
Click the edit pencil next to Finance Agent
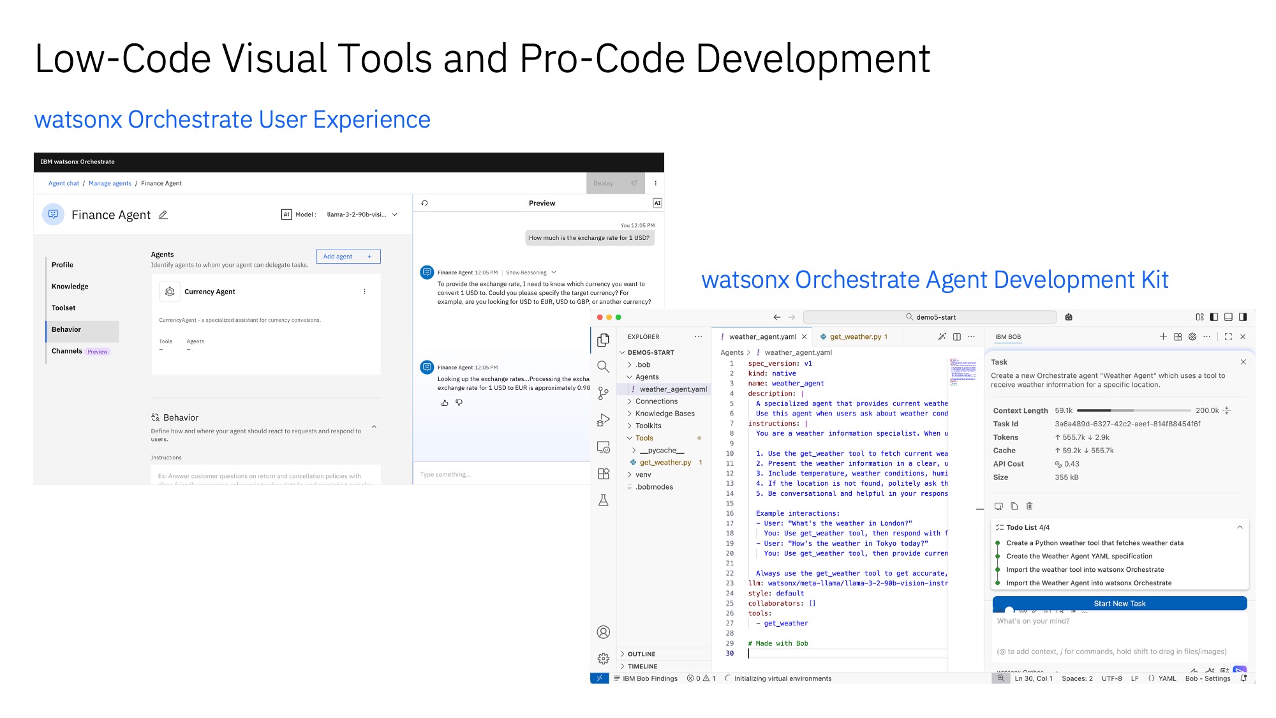pyautogui.click(x=163, y=215)
